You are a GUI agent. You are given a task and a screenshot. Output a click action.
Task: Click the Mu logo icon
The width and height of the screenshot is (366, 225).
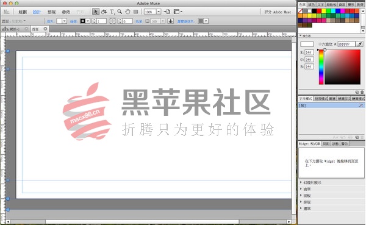6,12
